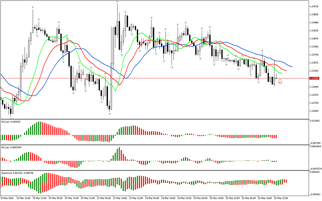The height and width of the screenshot is (201, 322).
Task: Click the 1.33410 price scale label
Action: (314, 71)
